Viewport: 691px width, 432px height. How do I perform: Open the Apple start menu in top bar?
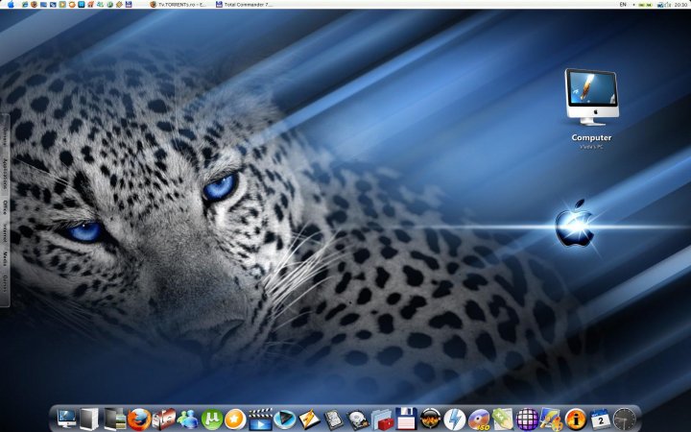pyautogui.click(x=11, y=5)
